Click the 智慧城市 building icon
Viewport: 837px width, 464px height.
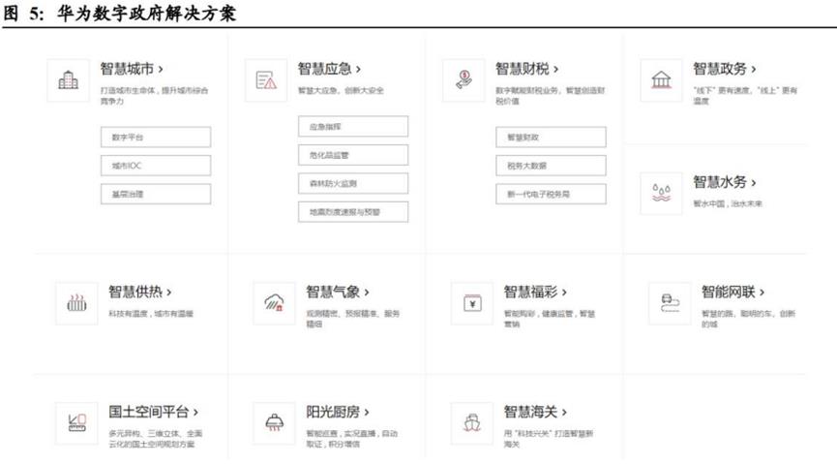(x=69, y=80)
